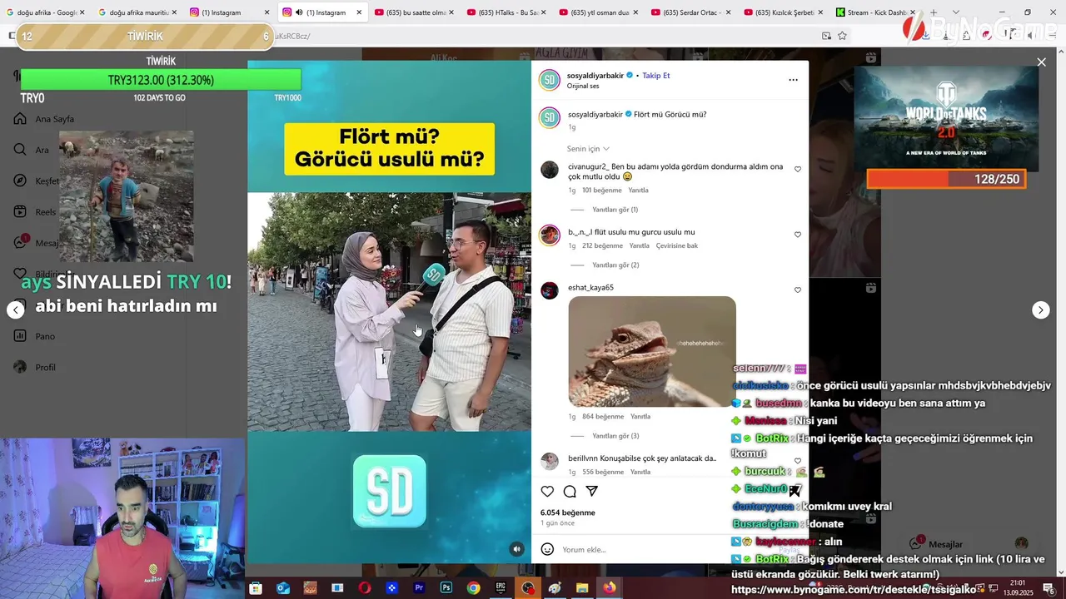Mute the reel sound speaker icon

tap(517, 549)
